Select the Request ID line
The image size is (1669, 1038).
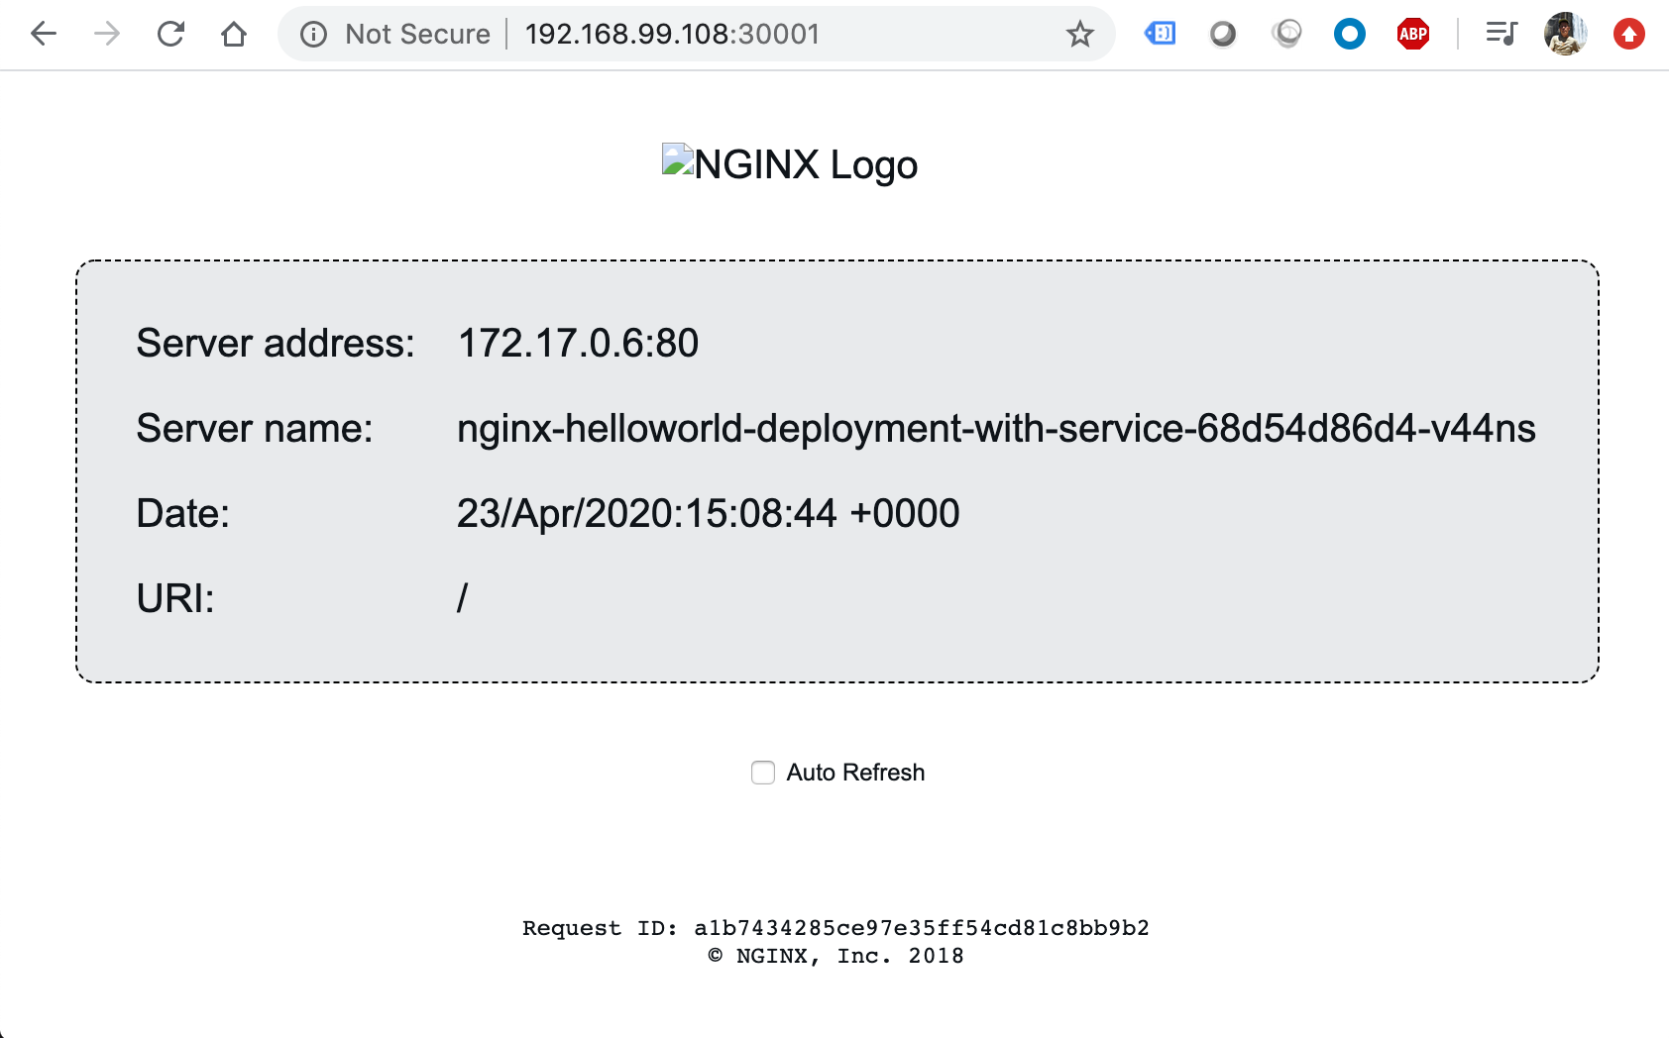tap(835, 928)
